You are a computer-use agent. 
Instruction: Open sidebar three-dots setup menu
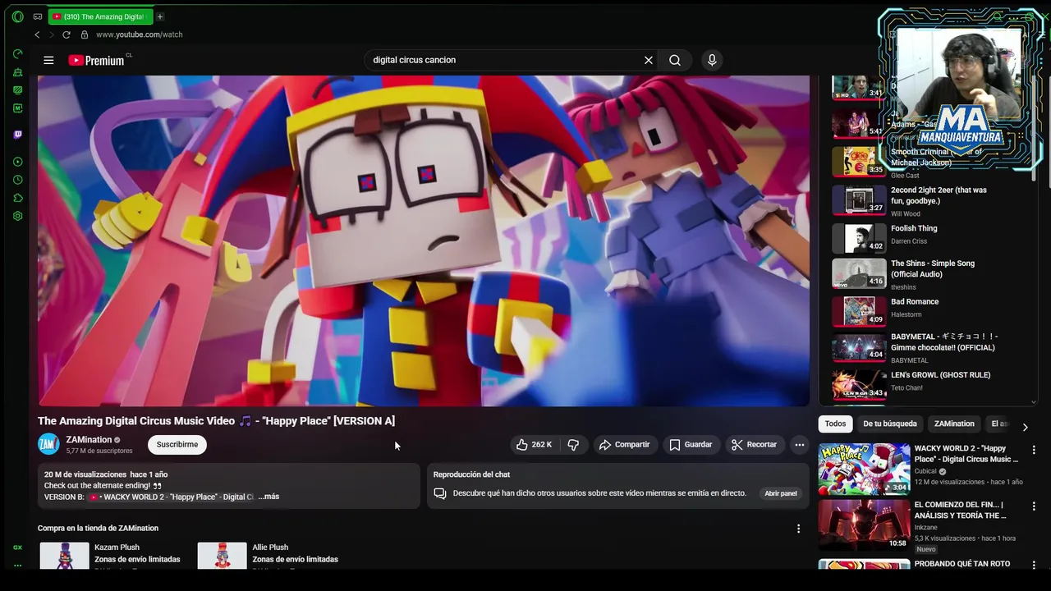(x=17, y=566)
